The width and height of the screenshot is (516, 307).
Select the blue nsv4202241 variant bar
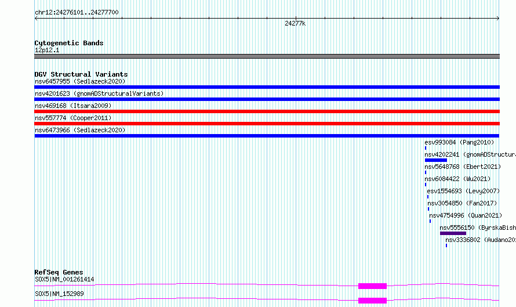point(436,160)
